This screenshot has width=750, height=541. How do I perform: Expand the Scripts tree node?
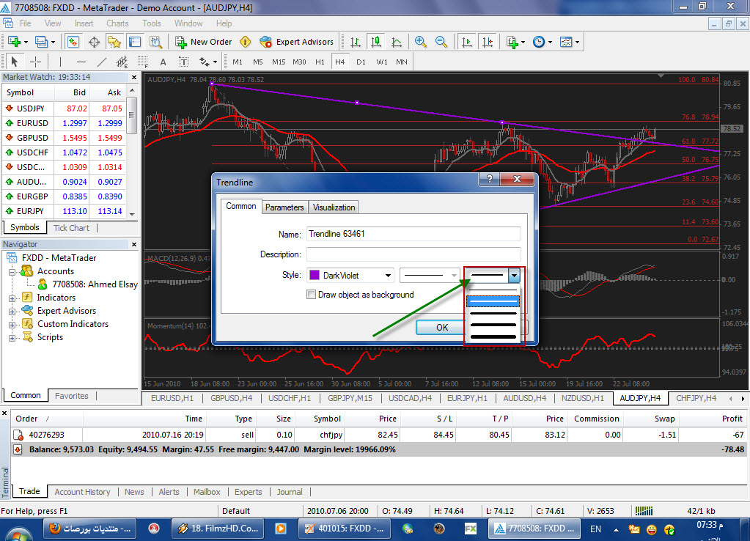[11, 337]
